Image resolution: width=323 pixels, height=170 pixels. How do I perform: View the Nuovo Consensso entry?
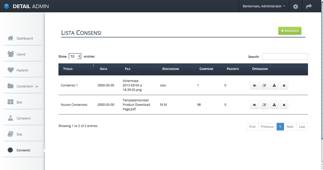click(254, 105)
